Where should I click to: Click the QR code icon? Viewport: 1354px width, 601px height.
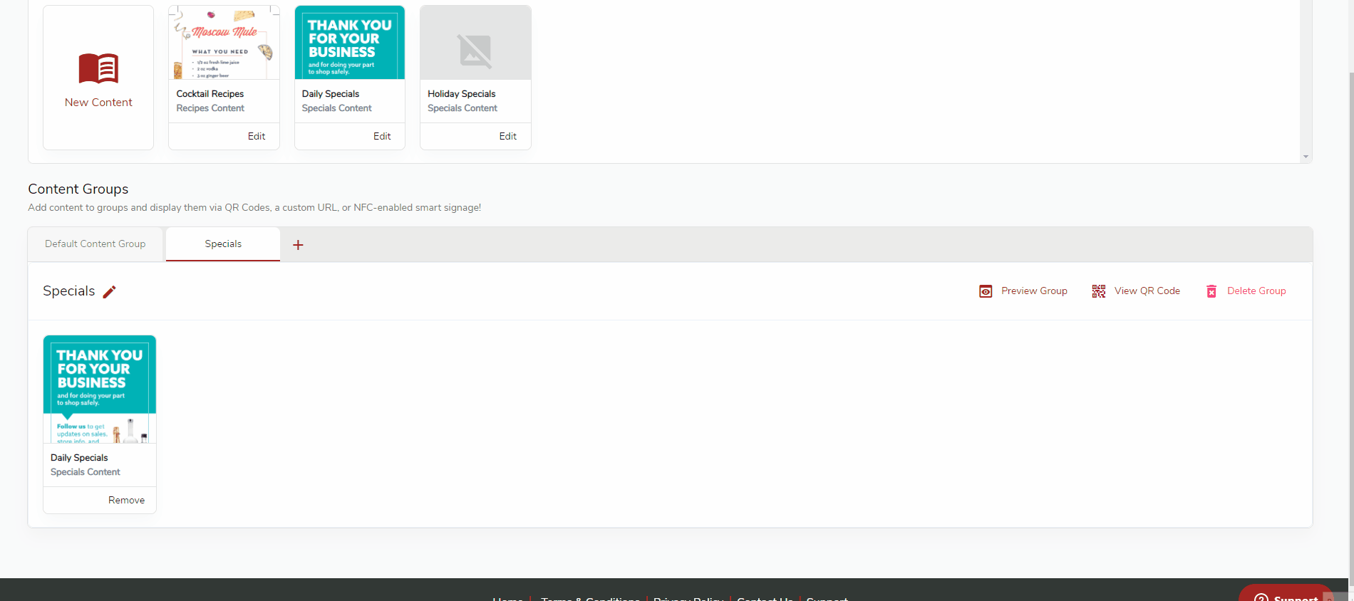pyautogui.click(x=1099, y=291)
